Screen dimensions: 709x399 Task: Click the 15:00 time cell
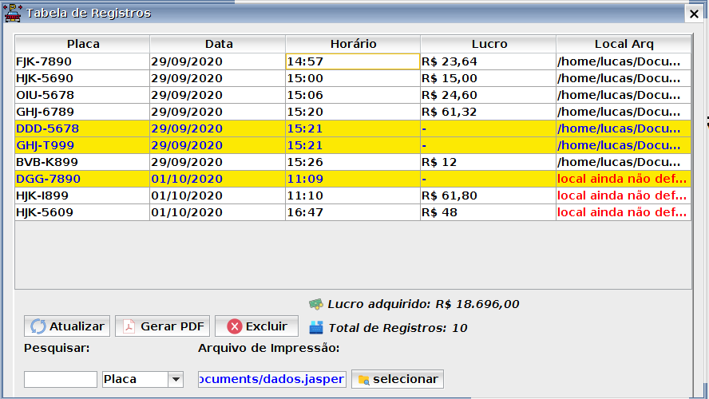coord(353,78)
